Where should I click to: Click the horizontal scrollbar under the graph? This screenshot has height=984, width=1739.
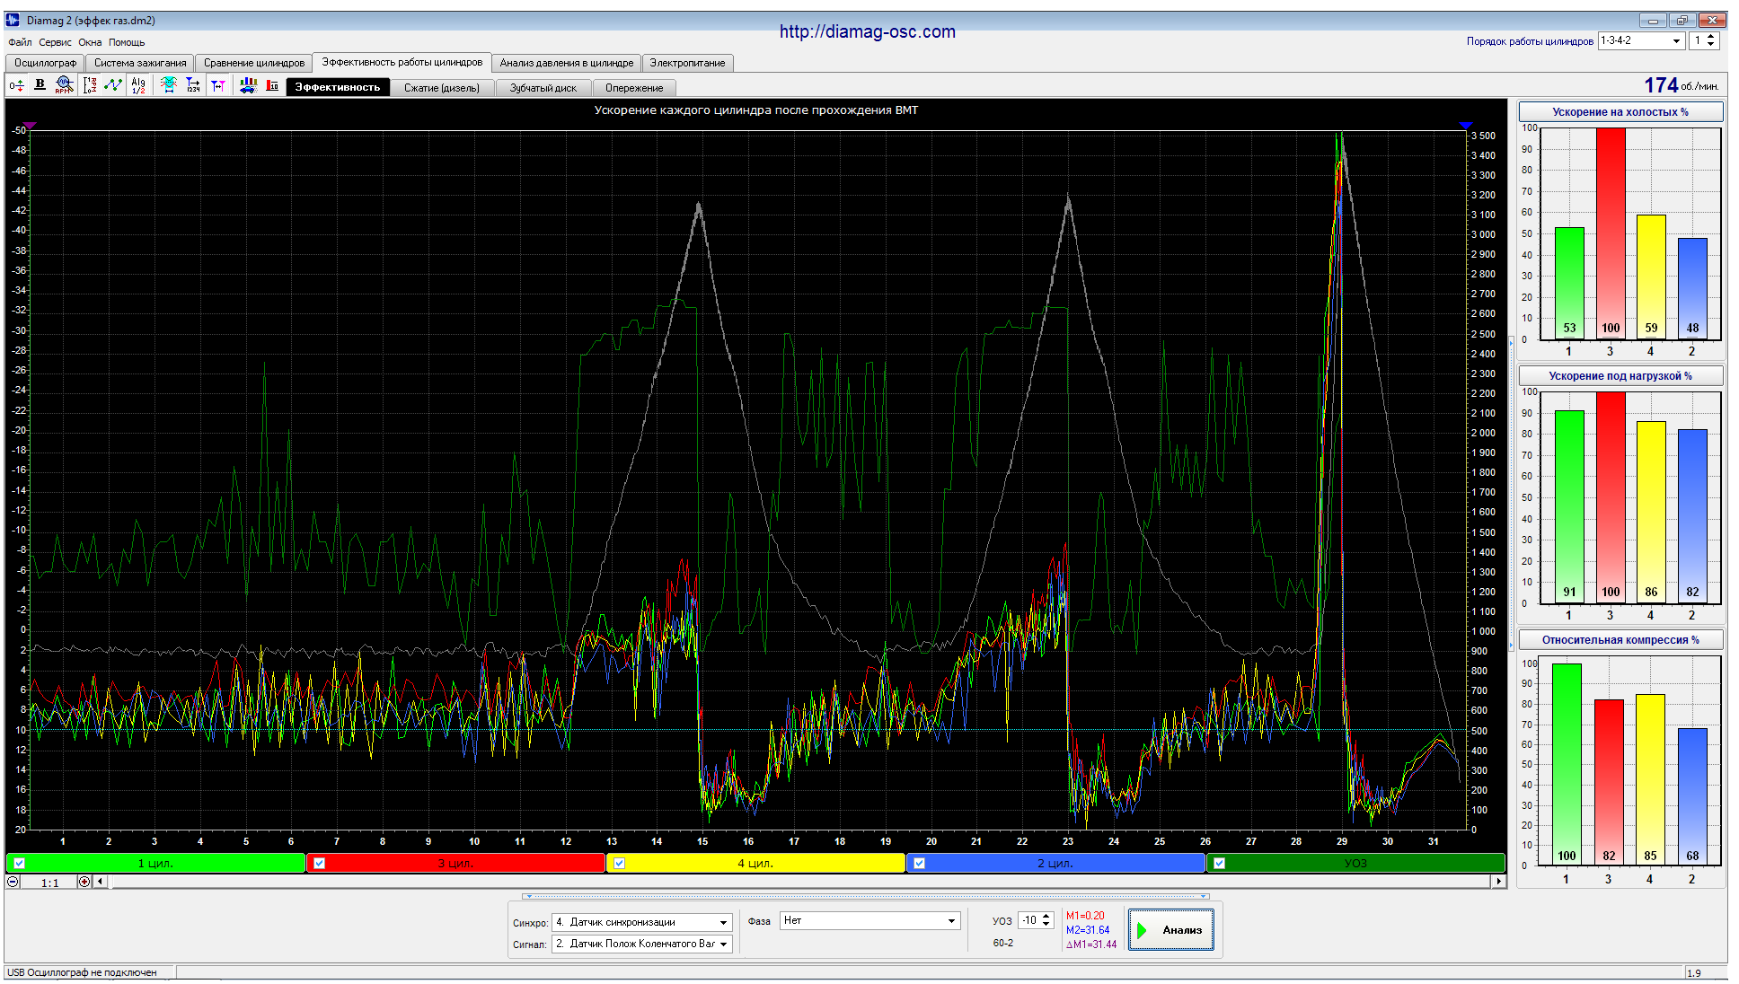(799, 882)
